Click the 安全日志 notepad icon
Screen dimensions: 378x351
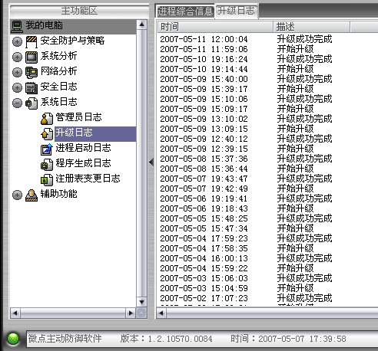tap(31, 87)
